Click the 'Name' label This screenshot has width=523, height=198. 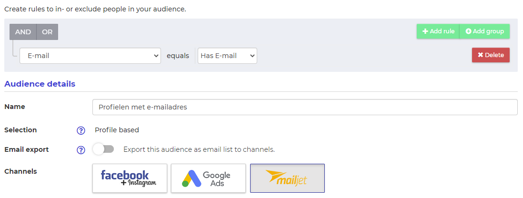point(15,107)
